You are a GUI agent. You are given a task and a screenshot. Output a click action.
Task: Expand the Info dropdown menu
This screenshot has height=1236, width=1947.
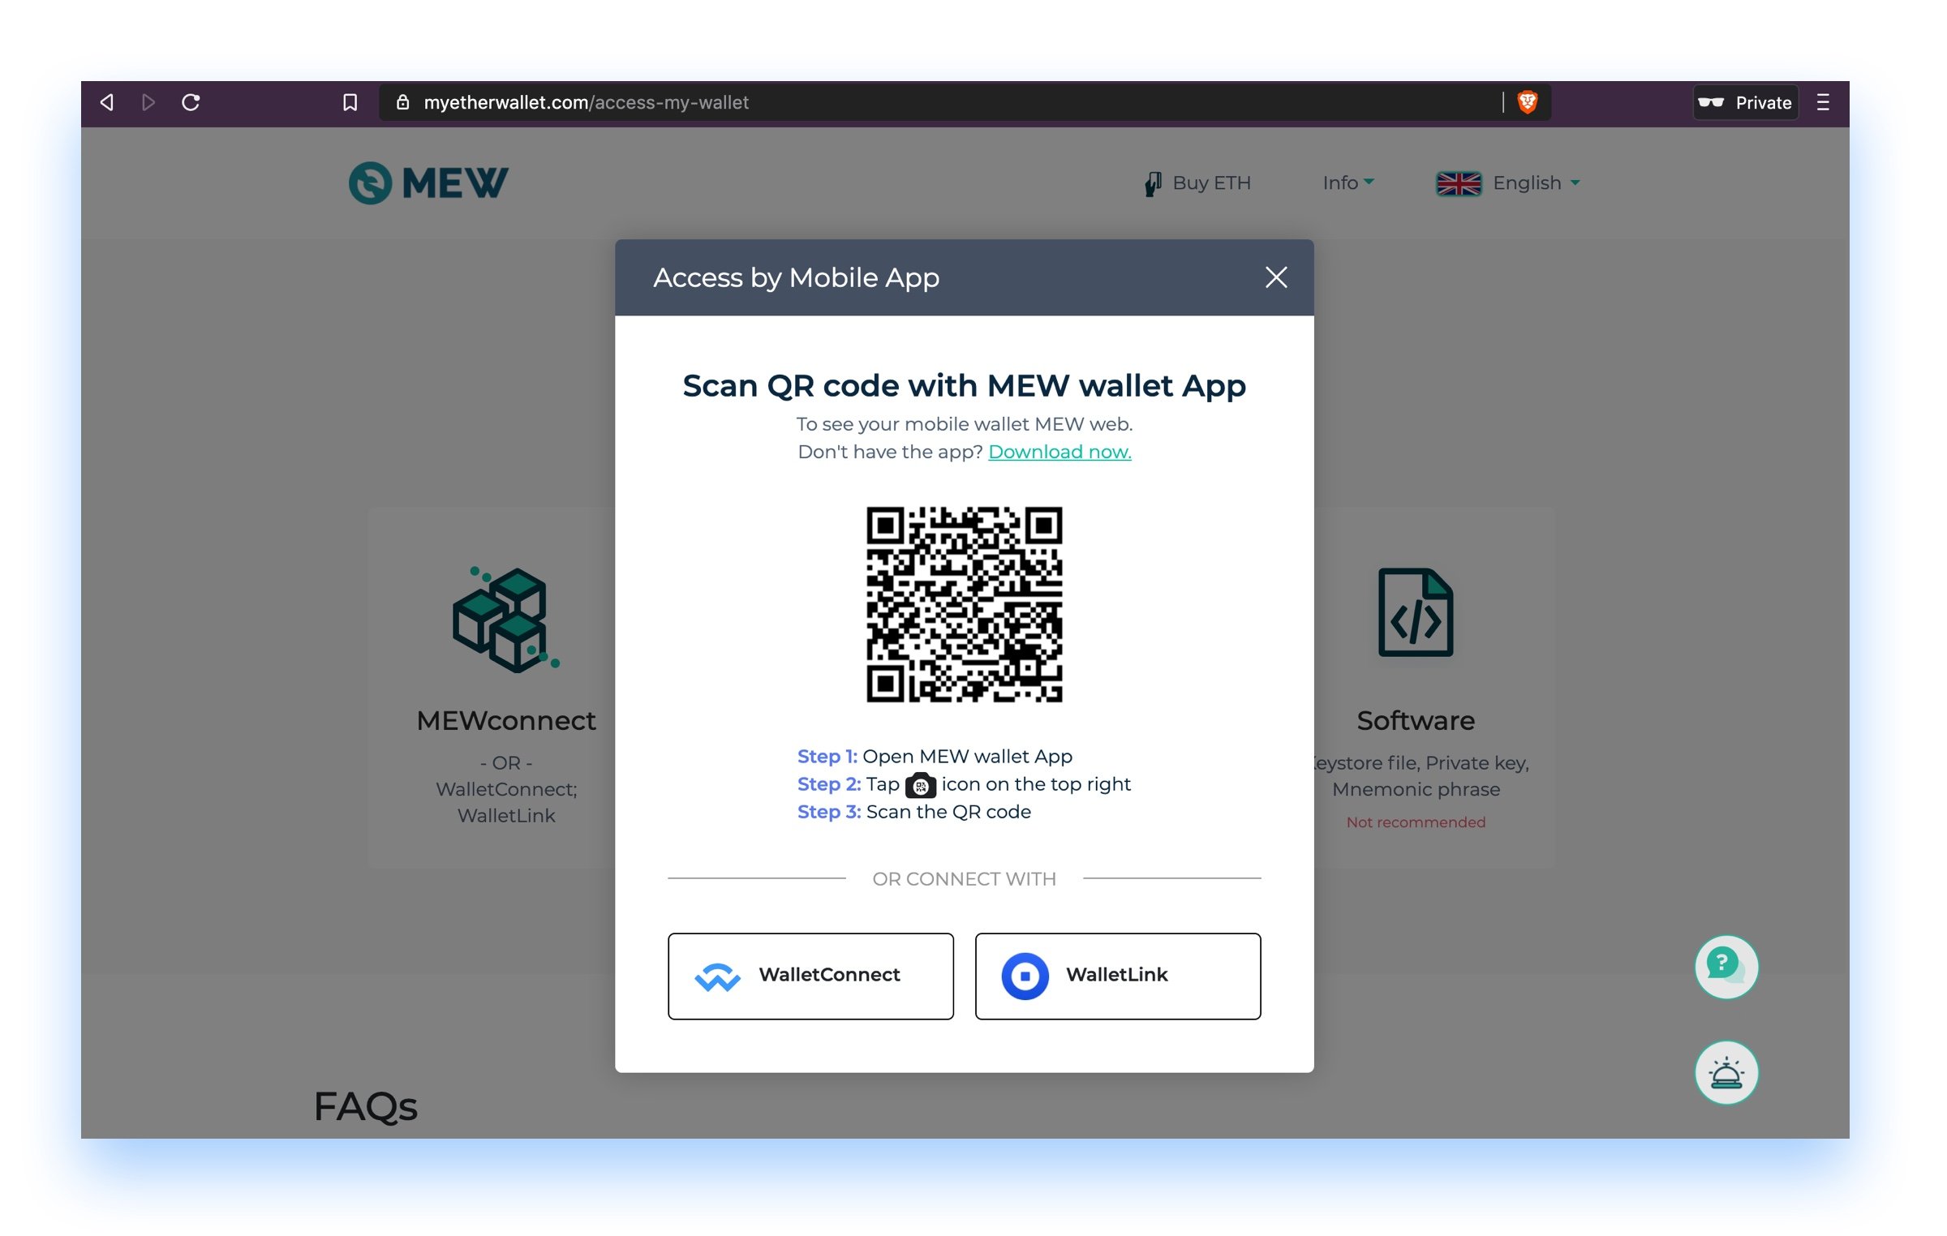point(1347,182)
